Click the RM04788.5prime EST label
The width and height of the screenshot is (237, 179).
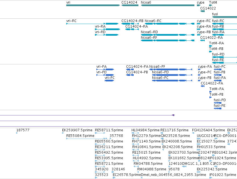click(148, 164)
